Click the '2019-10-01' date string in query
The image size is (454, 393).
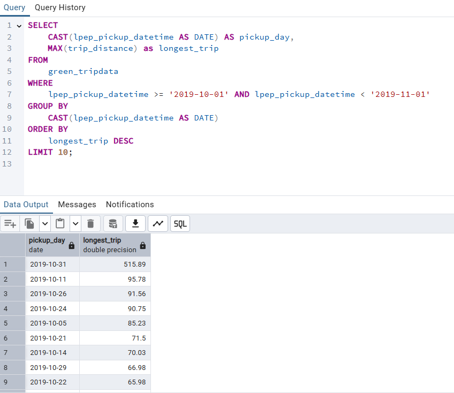[199, 94]
